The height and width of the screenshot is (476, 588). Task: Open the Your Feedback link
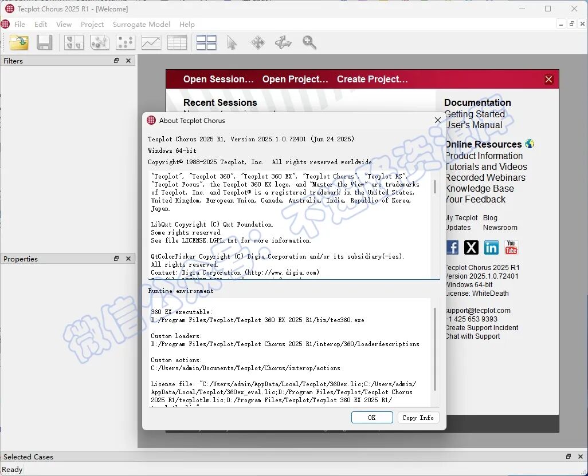click(x=476, y=199)
